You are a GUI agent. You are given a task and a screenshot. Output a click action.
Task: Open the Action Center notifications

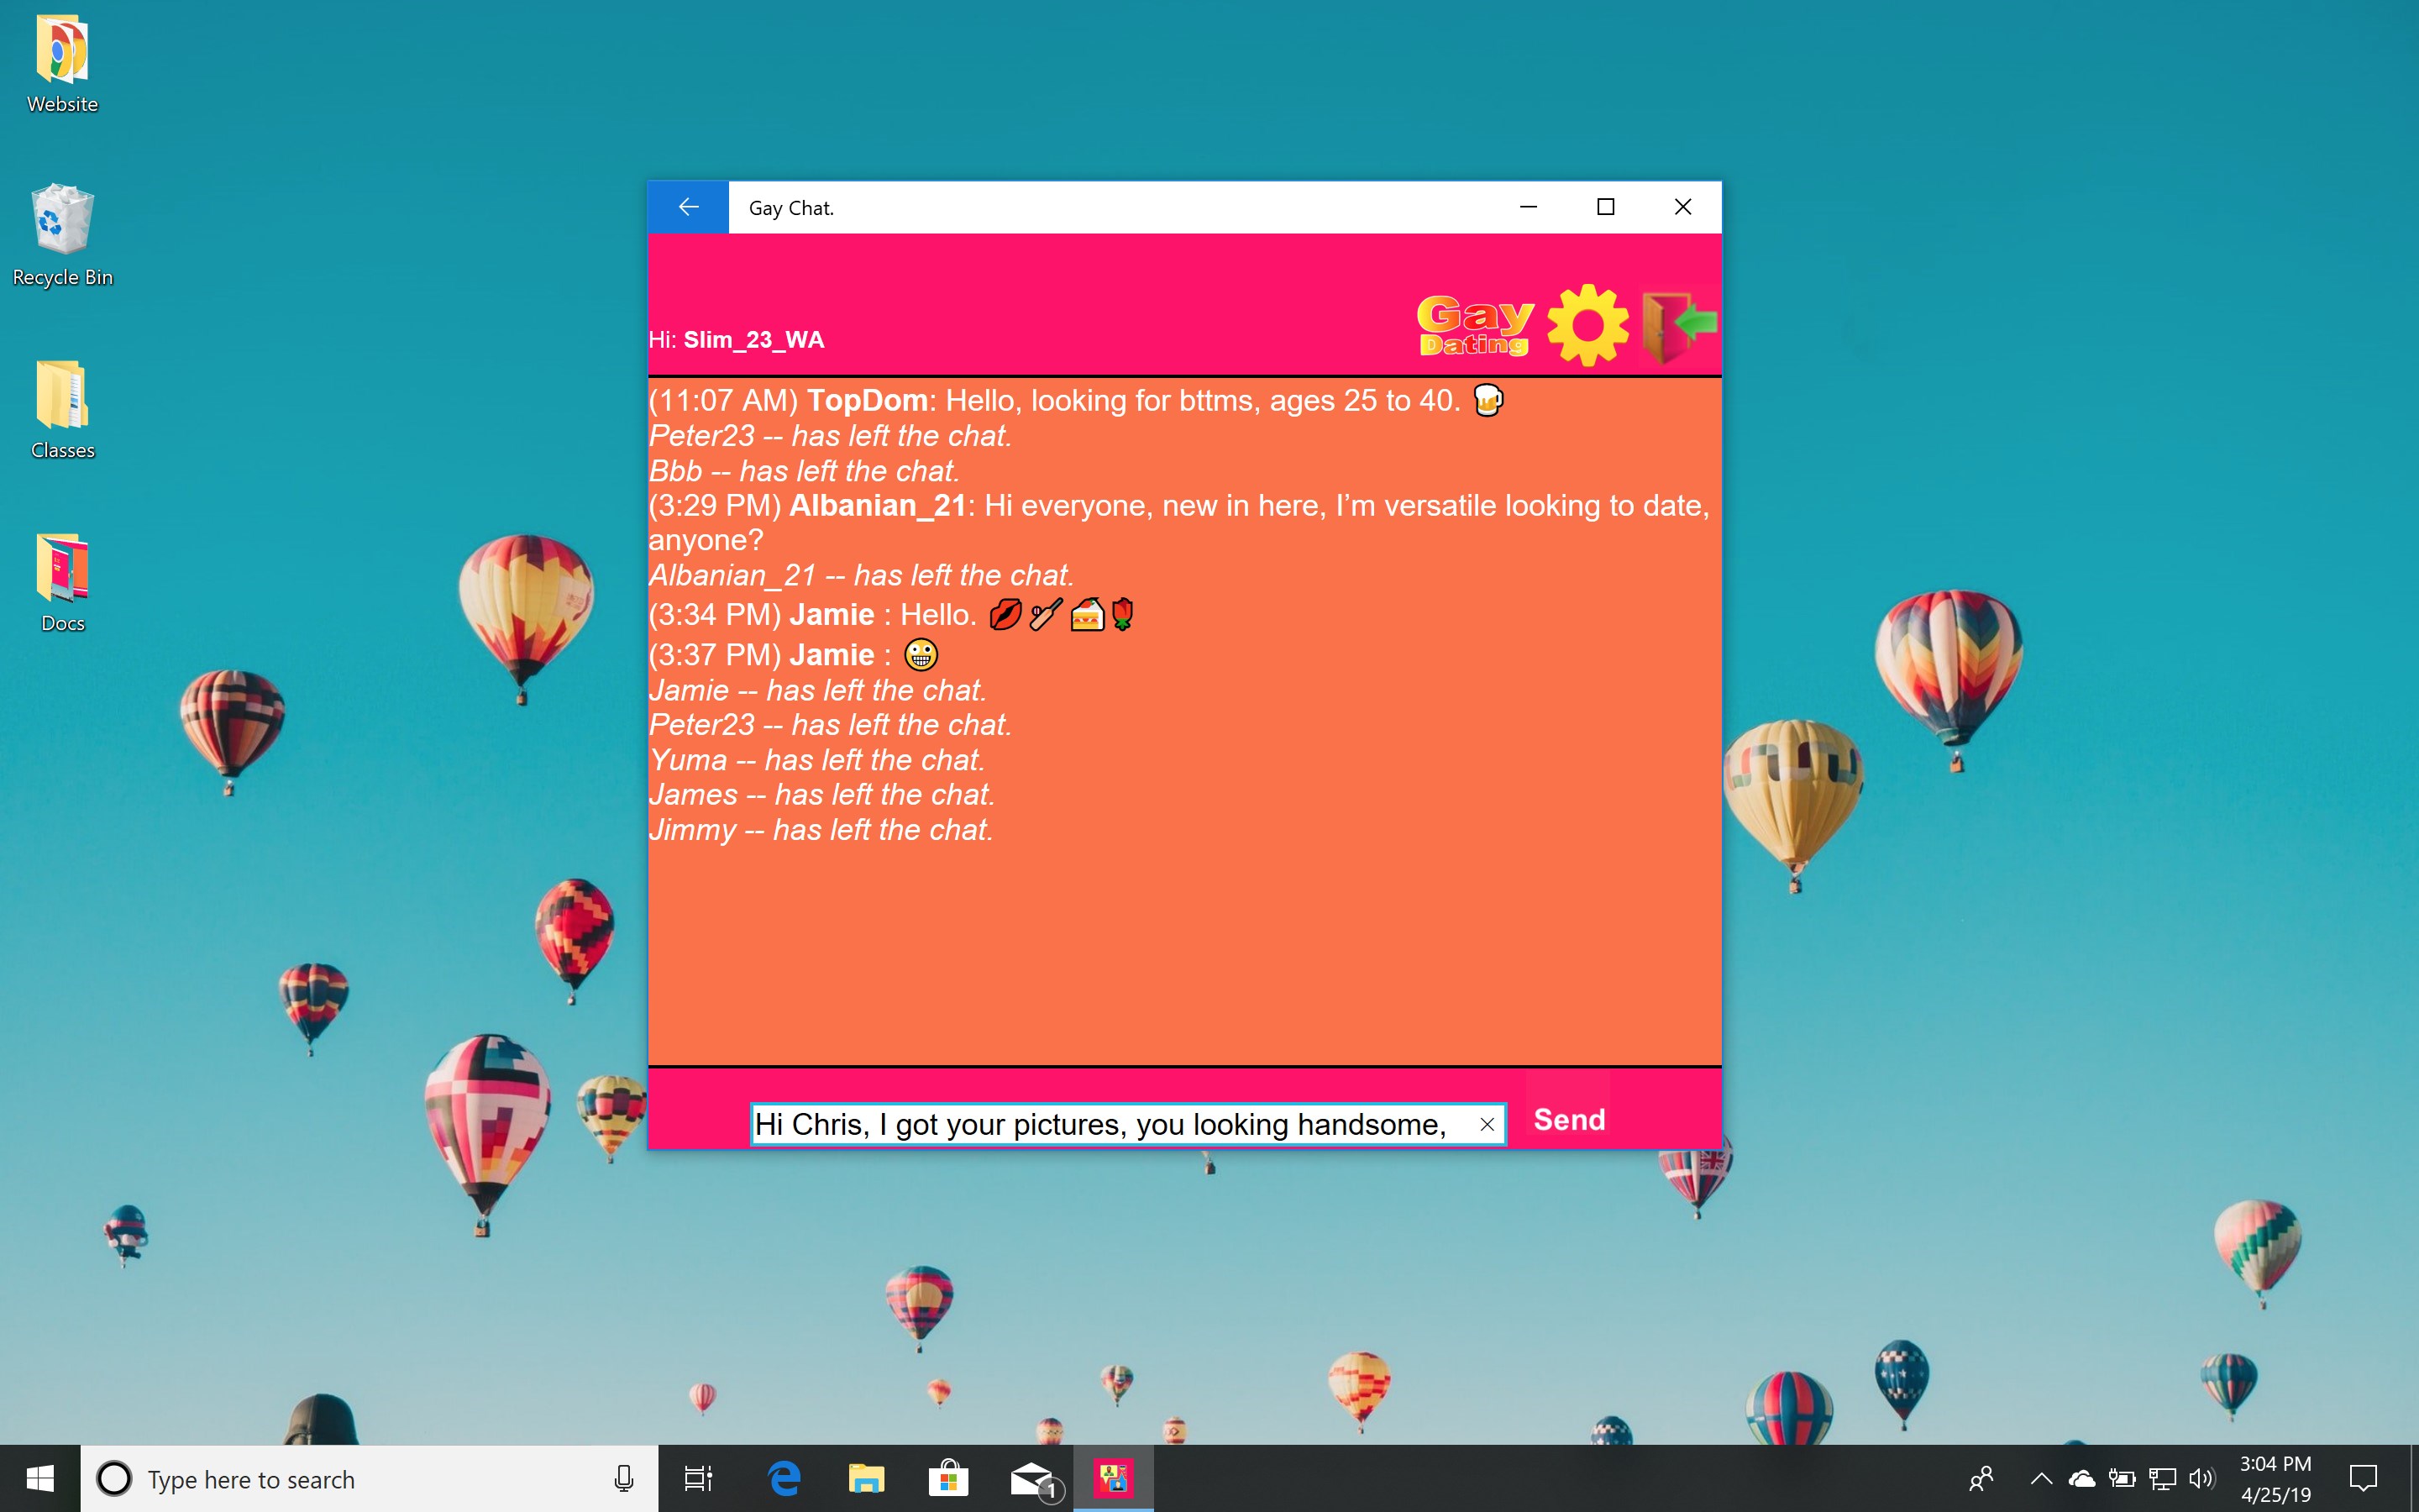pos(2363,1478)
